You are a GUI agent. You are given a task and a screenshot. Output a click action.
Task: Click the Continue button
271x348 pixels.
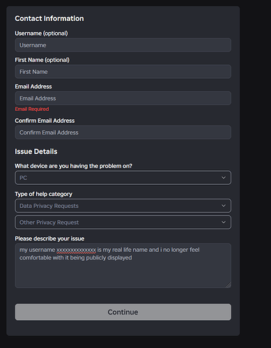pyautogui.click(x=123, y=312)
